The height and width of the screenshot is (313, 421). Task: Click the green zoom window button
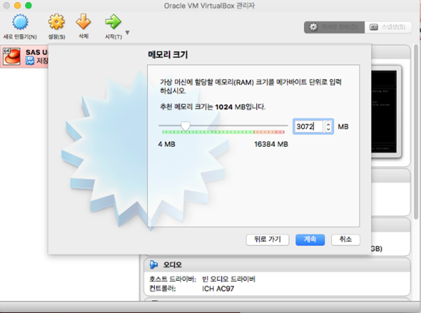(28, 5)
